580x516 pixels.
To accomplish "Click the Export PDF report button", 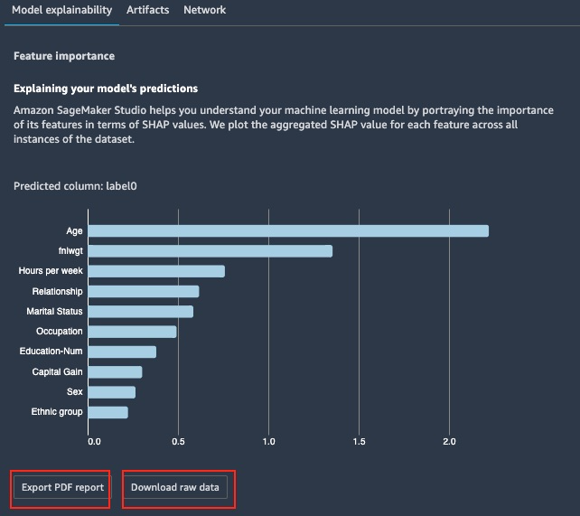I will point(62,487).
